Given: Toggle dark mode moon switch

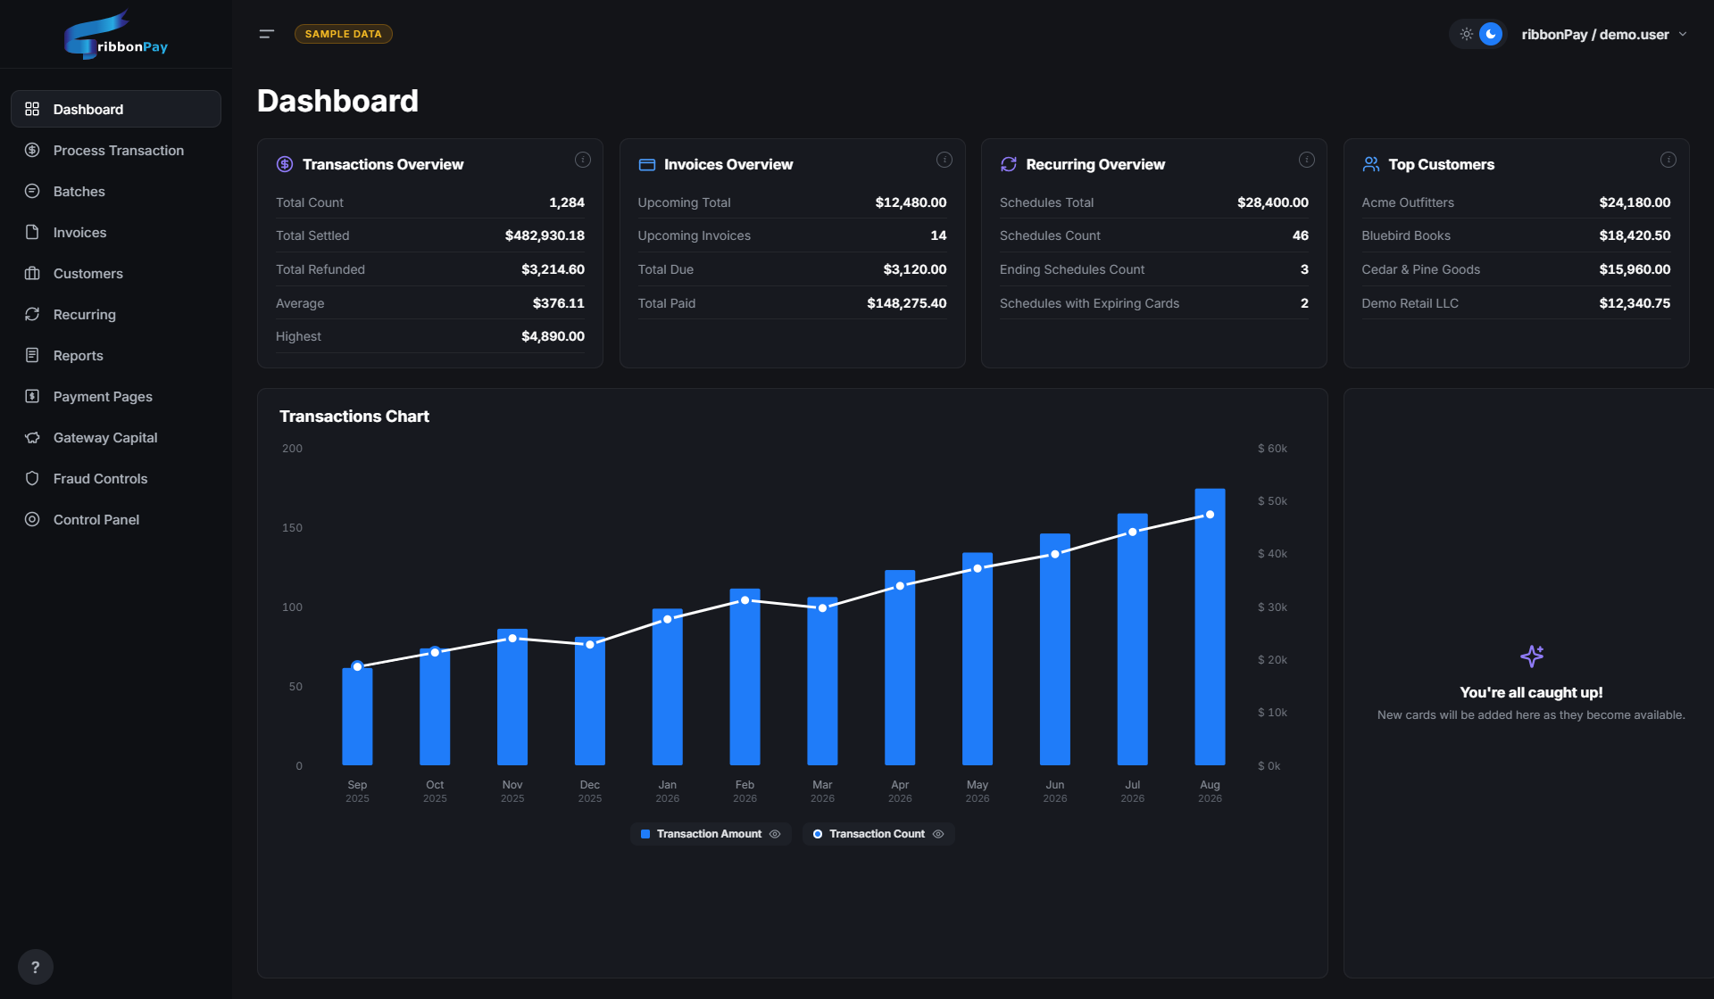Looking at the screenshot, I should [x=1491, y=34].
